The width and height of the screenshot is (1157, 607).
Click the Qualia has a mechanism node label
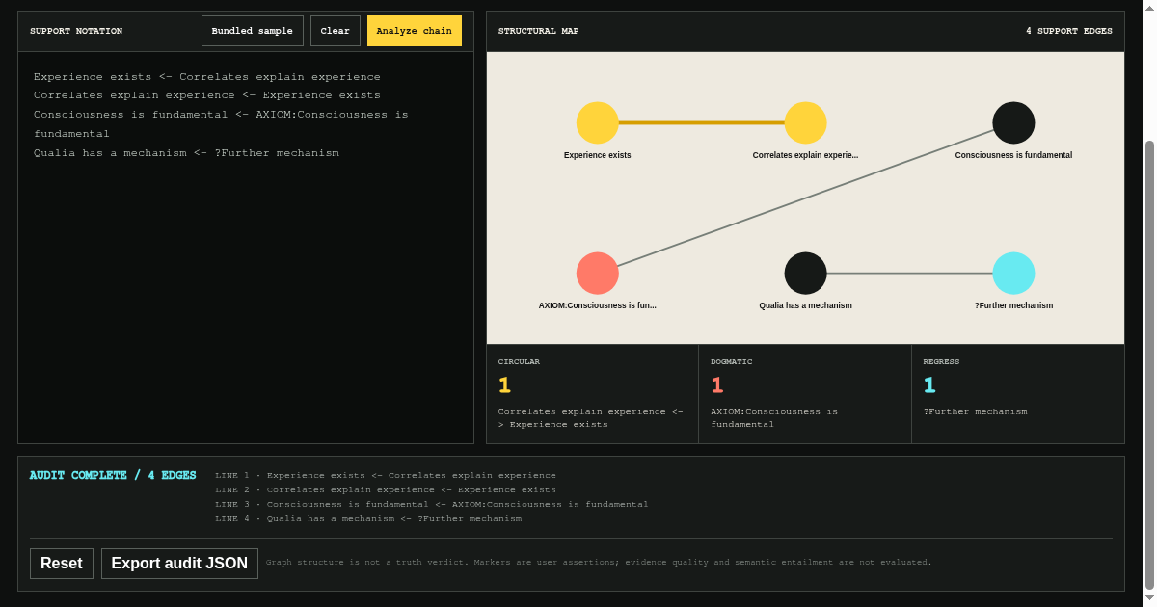pyautogui.click(x=806, y=305)
